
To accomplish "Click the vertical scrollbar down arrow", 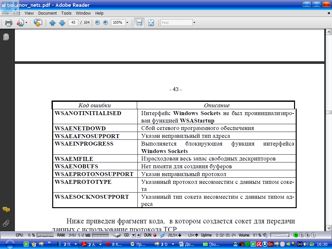I will coord(329,228).
